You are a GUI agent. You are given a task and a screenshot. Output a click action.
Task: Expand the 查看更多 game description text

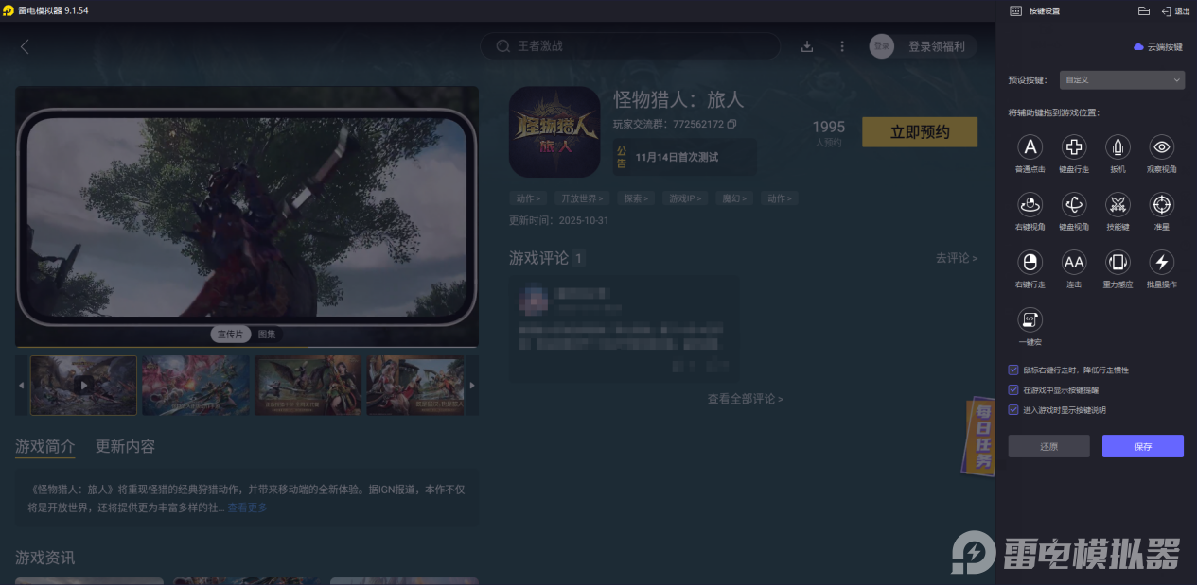[248, 507]
